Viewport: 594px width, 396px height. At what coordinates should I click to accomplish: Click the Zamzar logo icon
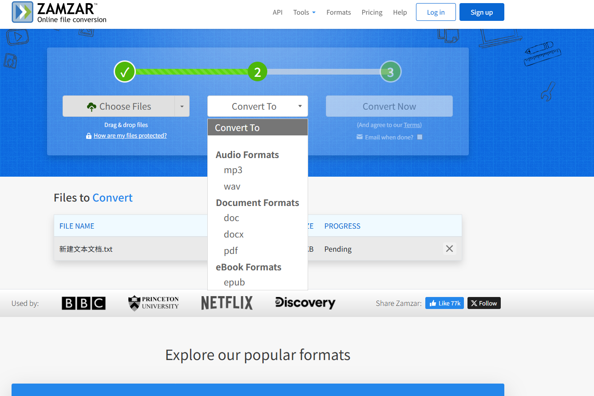(x=22, y=12)
